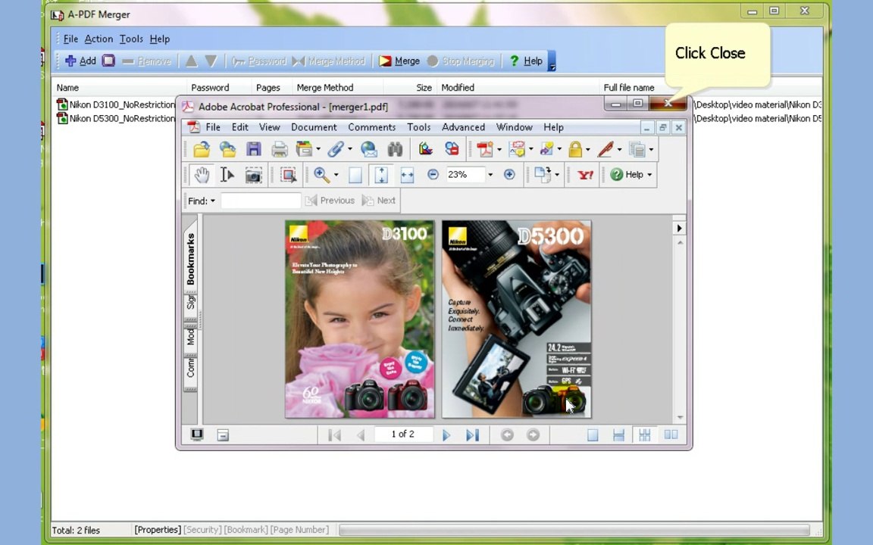
Task: Click the Create PDF icon
Action: coord(484,149)
